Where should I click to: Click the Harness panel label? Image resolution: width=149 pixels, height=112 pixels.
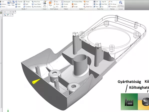(x=112, y=9)
